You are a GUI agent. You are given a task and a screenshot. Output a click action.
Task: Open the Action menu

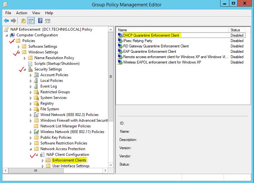(x=21, y=13)
